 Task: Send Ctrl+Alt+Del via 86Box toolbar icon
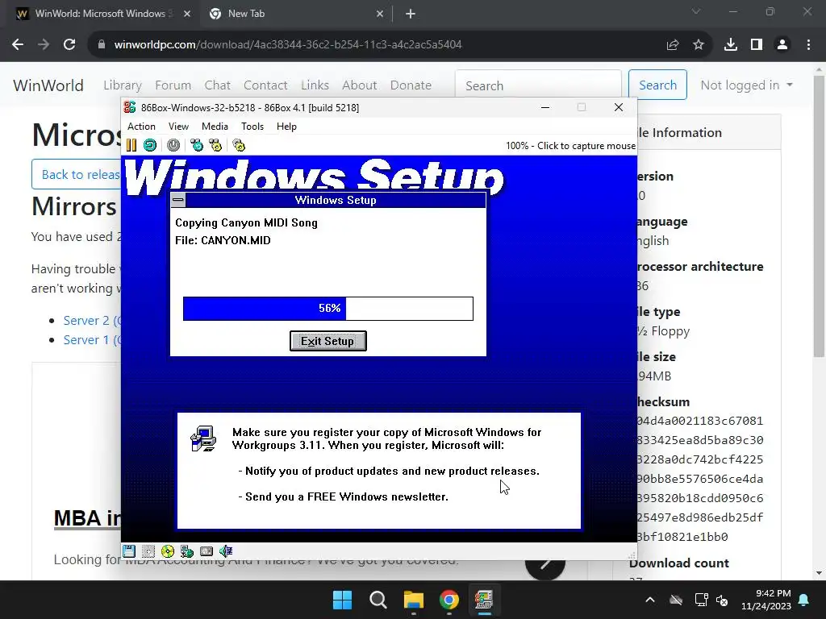pyautogui.click(x=197, y=145)
